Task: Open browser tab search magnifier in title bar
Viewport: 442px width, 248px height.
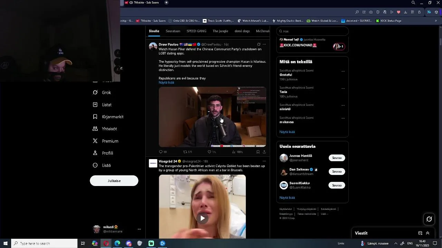Action: (413, 3)
